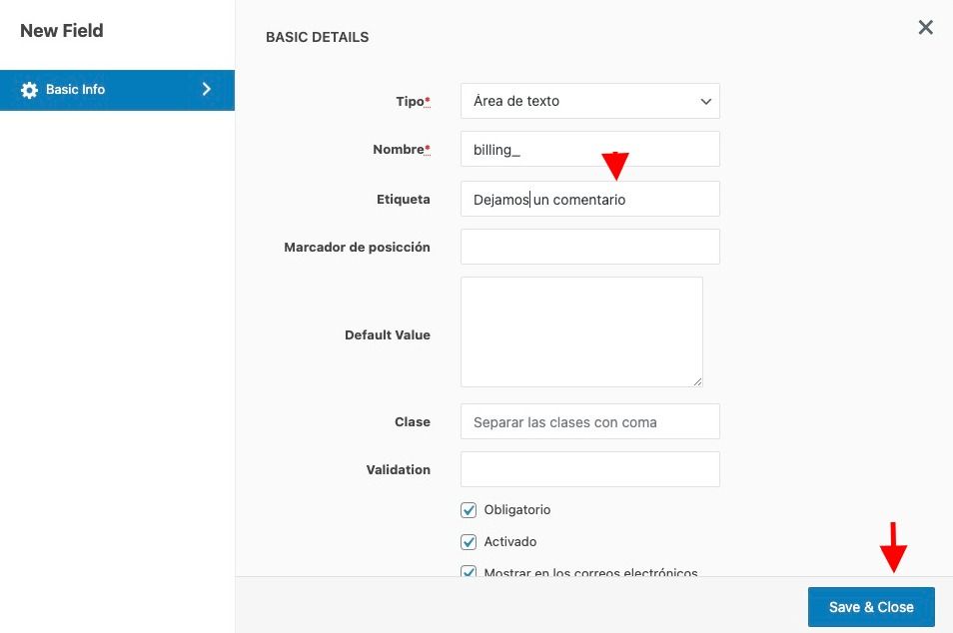953x633 pixels.
Task: Click the Nombre label
Action: coord(402,150)
